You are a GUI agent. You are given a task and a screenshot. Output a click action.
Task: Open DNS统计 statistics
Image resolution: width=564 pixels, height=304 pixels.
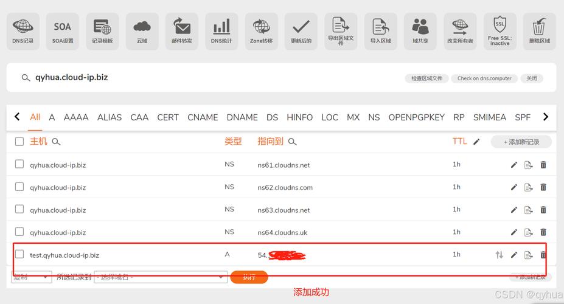221,31
